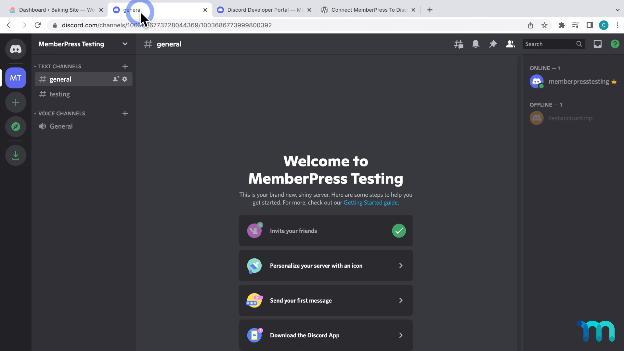Expand the MemberPress Testing server dropdown
Image resolution: width=624 pixels, height=351 pixels.
pyautogui.click(x=125, y=44)
